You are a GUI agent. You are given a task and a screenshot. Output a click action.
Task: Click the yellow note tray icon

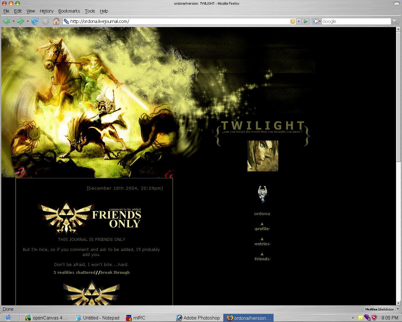pos(361,318)
